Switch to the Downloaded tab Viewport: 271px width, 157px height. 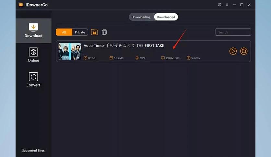click(x=166, y=17)
